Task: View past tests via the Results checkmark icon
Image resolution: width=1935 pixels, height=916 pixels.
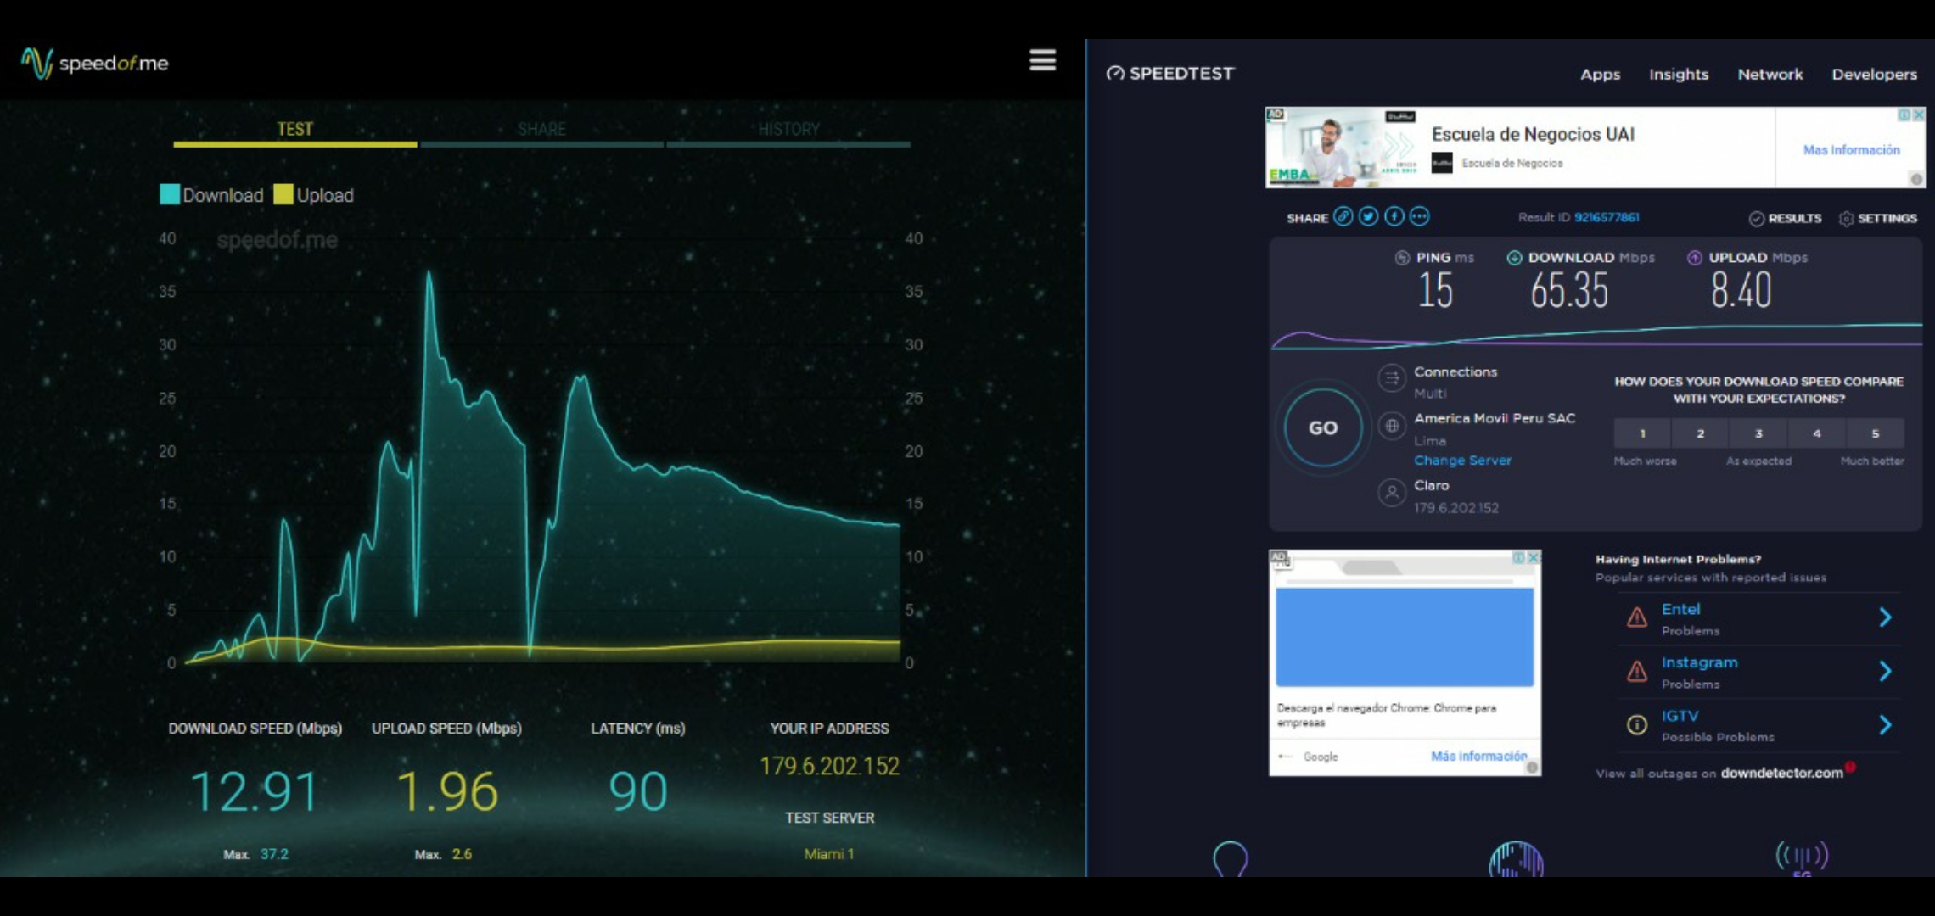Action: [x=1756, y=218]
